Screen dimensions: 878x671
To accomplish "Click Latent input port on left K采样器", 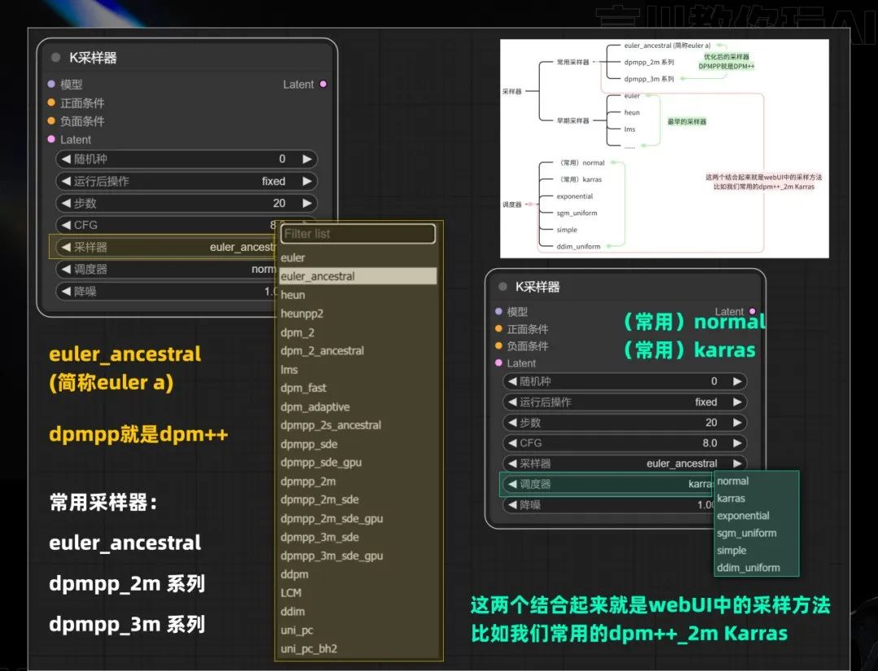I will click(51, 139).
